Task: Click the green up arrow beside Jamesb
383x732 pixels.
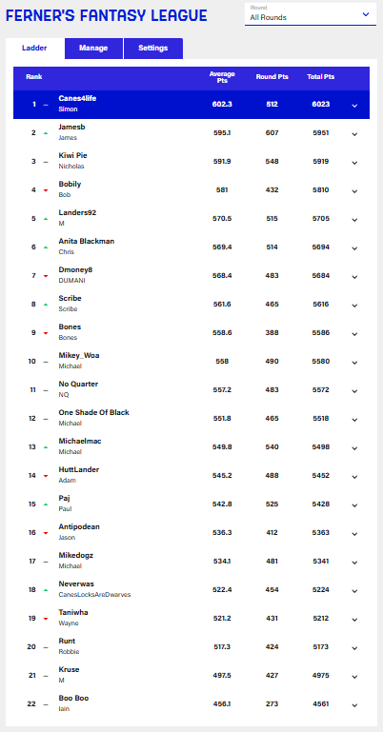Action: [x=46, y=133]
